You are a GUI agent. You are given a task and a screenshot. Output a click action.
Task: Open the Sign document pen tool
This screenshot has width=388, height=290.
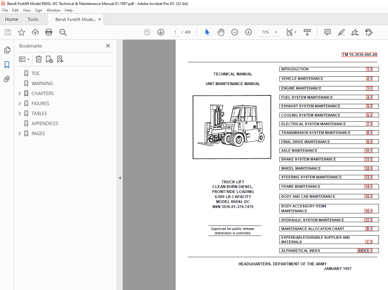tap(355, 32)
